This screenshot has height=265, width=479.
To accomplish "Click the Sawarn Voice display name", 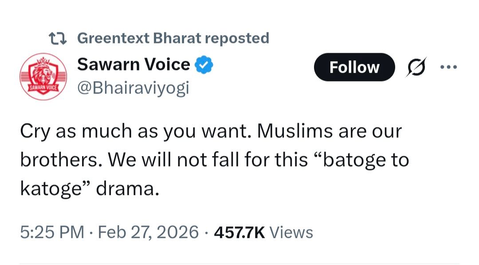I will click(133, 65).
